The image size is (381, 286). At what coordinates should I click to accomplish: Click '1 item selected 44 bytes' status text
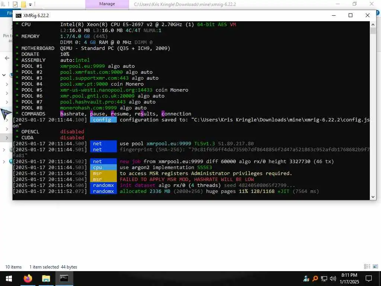click(53, 267)
